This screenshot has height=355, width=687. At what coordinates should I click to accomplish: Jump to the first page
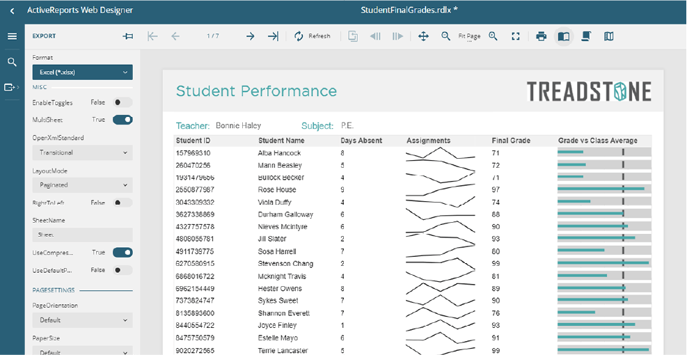(x=152, y=36)
